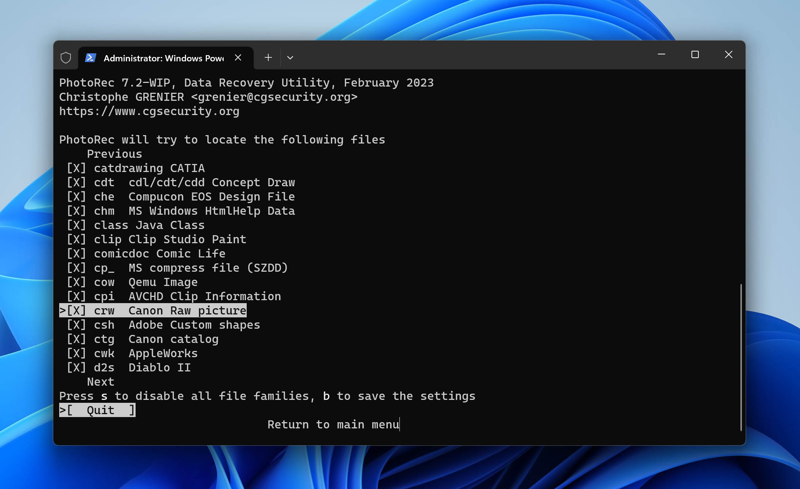The image size is (800, 489).
Task: Toggle the comicdoc Comic Life checkbox
Action: coord(76,253)
